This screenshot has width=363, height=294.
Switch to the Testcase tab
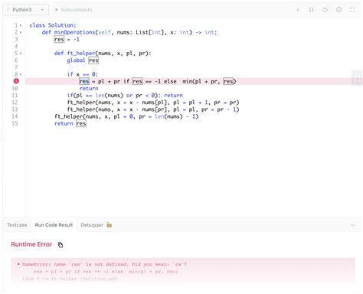click(x=17, y=225)
